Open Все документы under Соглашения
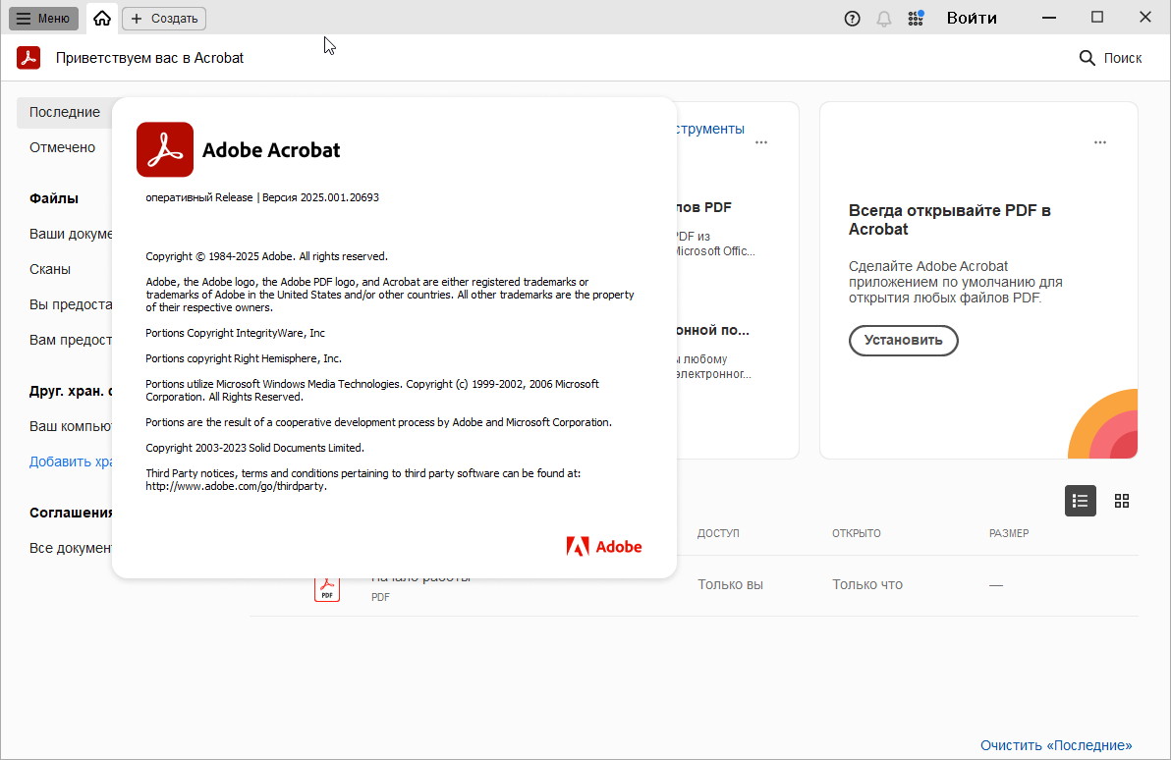 coord(71,548)
